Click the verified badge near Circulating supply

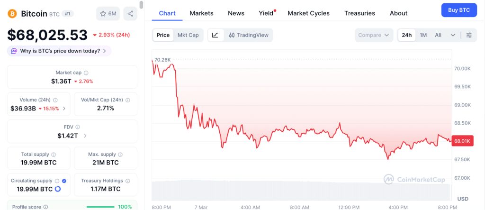(64, 181)
